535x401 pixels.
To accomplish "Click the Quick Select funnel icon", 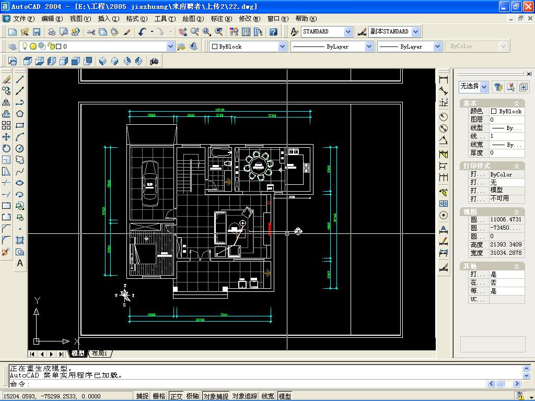I will 498,87.
